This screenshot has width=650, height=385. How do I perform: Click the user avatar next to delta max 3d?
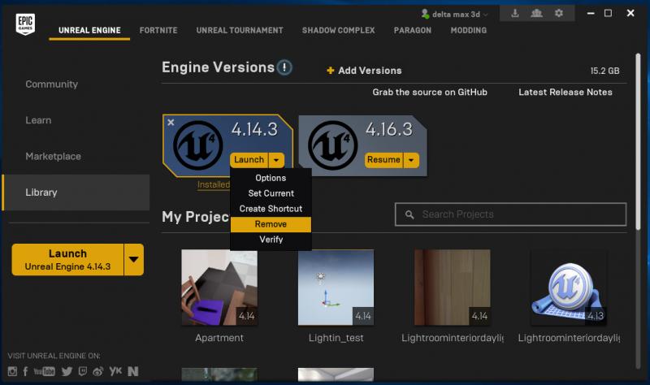click(425, 14)
